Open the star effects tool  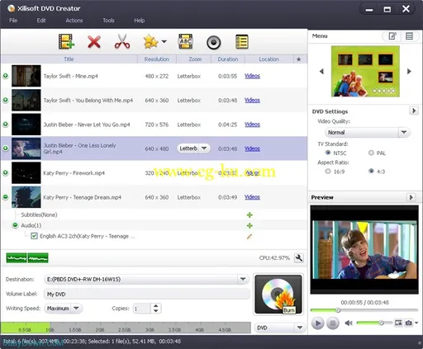(x=150, y=42)
